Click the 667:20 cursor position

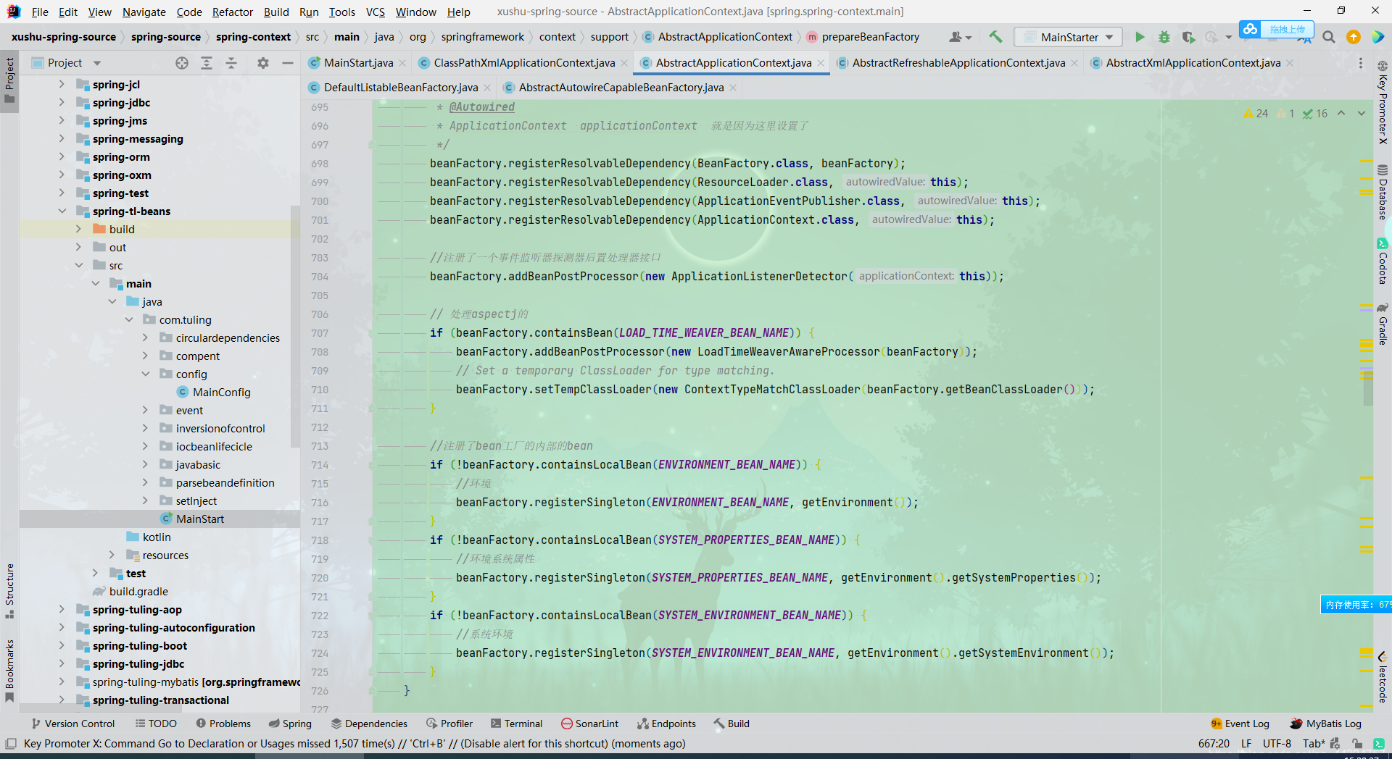1214,744
